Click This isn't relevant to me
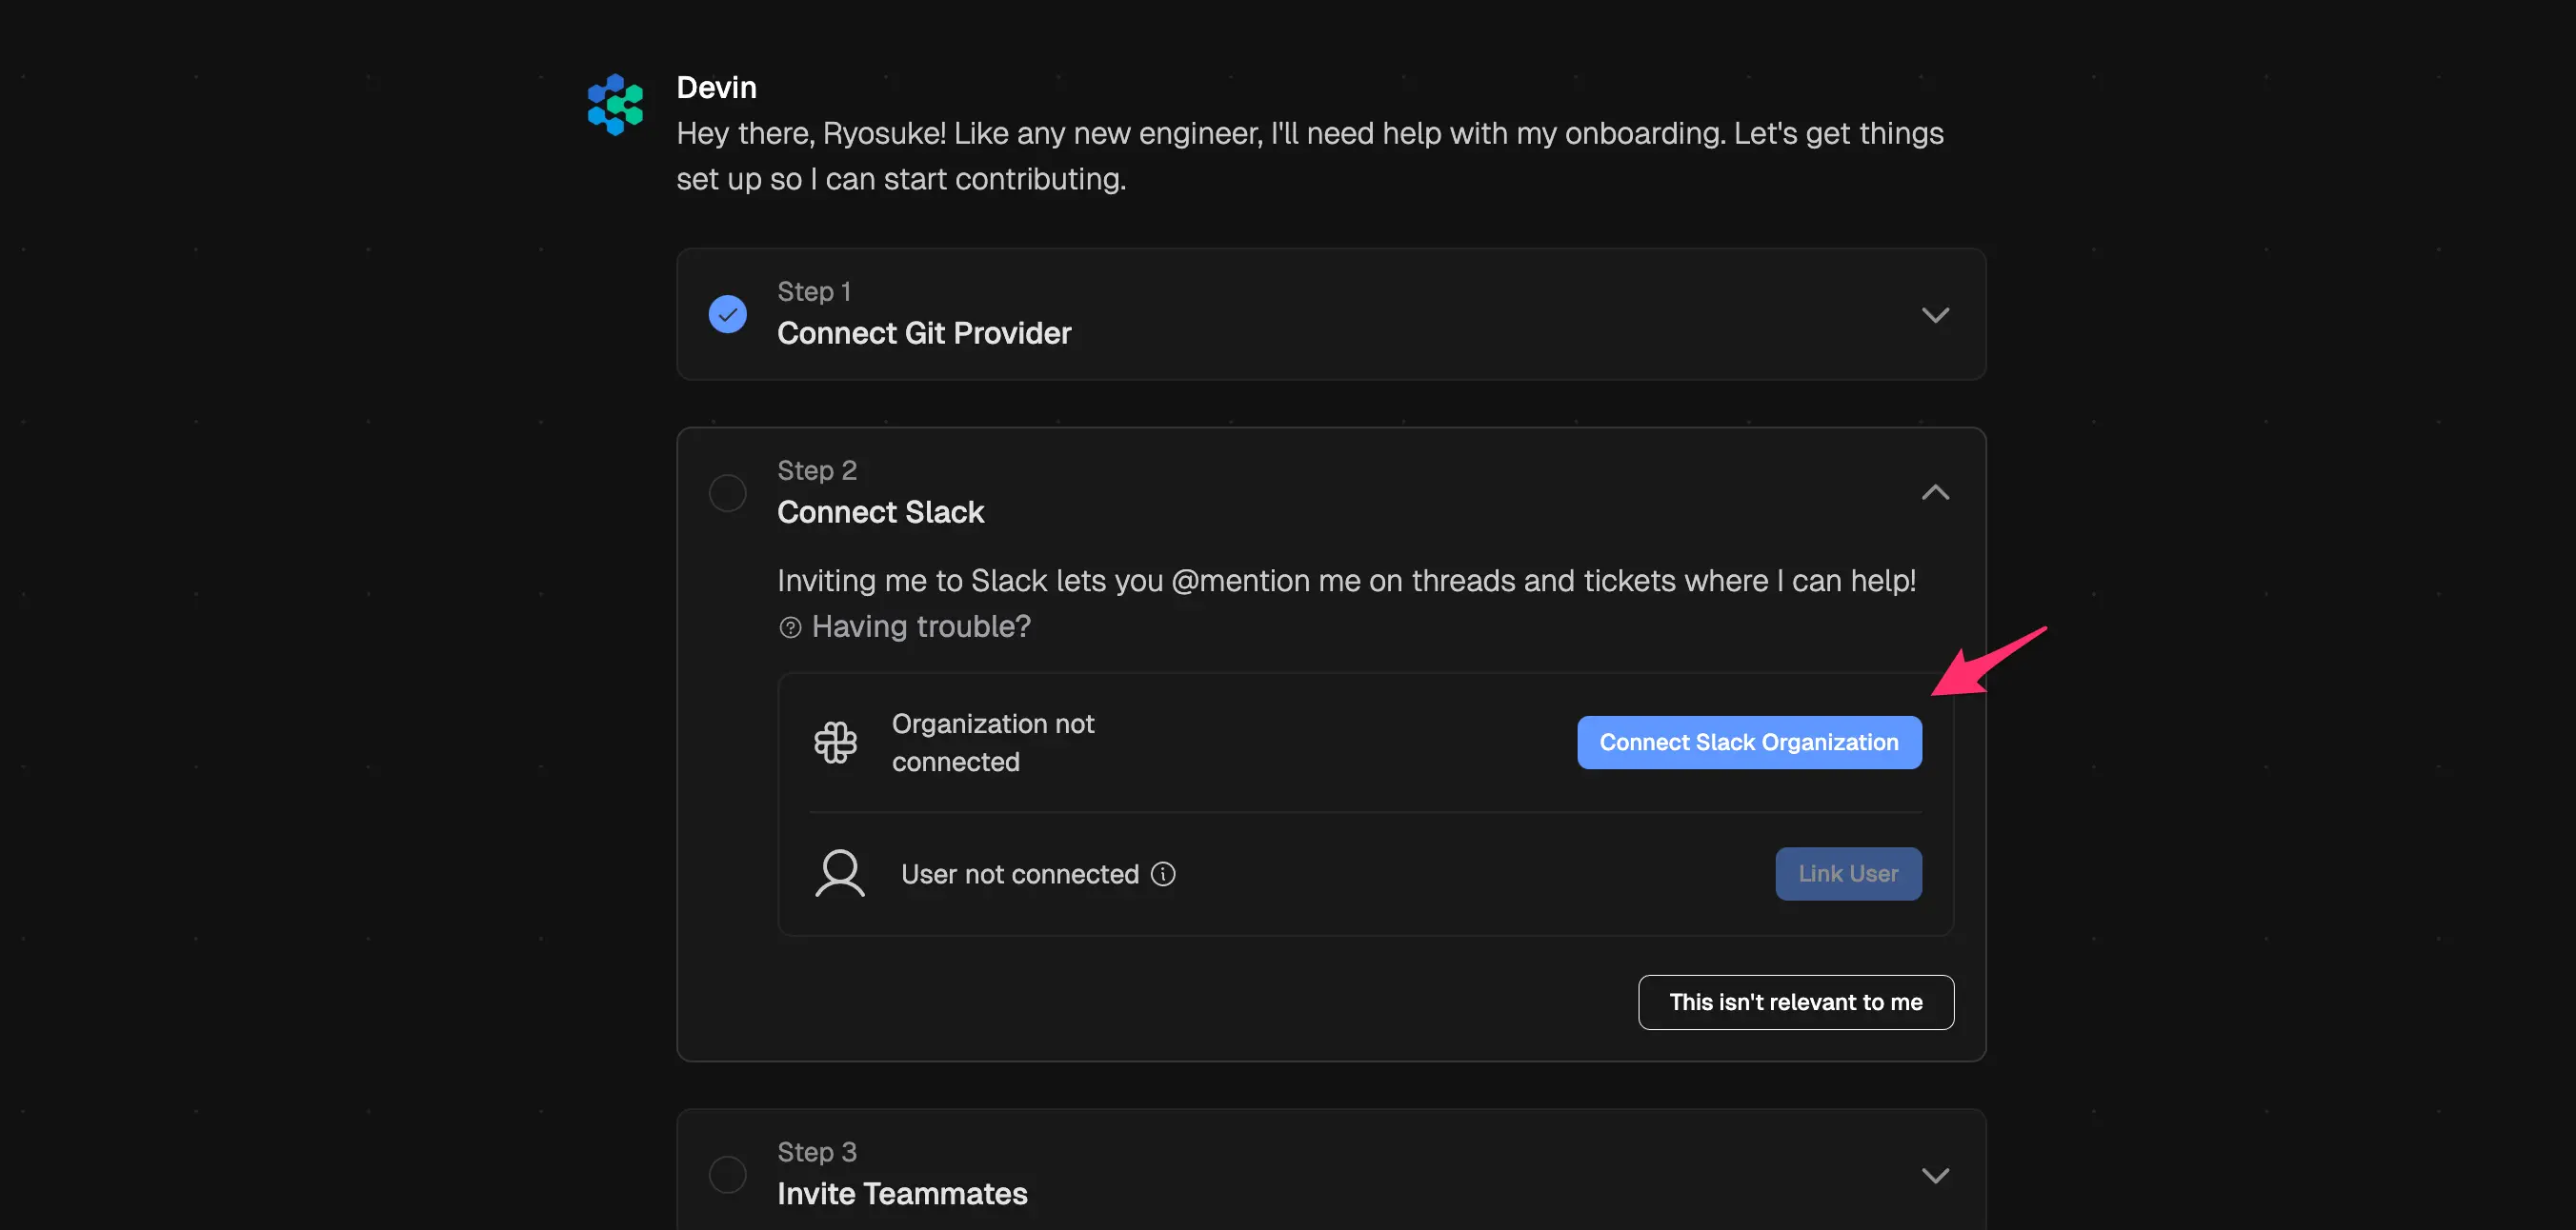Viewport: 2576px width, 1230px height. pyautogui.click(x=1795, y=1002)
